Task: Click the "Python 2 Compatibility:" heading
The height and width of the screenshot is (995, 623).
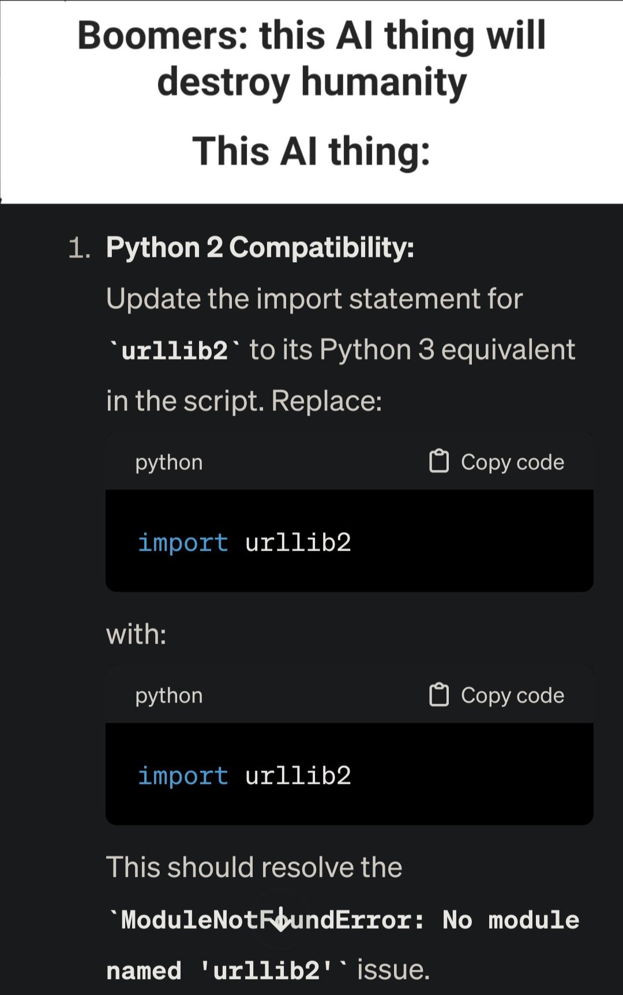Action: coord(260,248)
